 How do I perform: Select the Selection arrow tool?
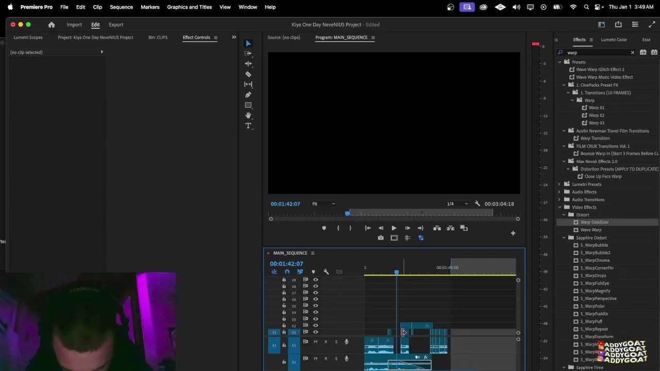tap(248, 43)
